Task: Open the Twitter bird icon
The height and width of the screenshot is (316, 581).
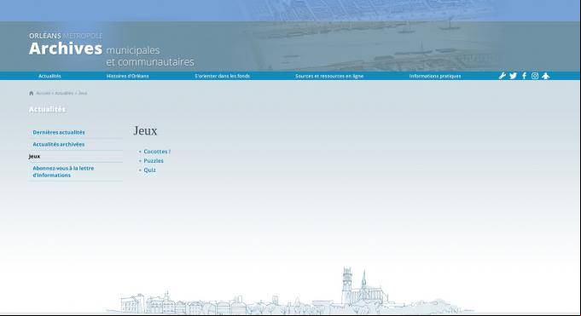Action: [x=513, y=76]
